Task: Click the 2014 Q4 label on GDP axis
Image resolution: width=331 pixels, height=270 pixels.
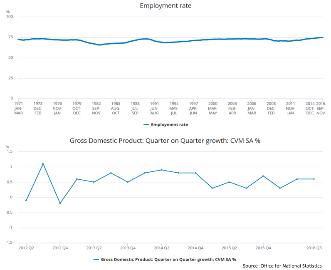Action: coord(195,248)
